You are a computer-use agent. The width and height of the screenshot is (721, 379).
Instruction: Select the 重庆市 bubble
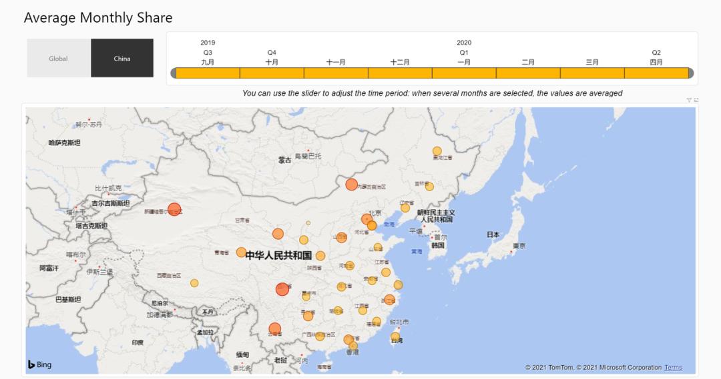(x=306, y=296)
